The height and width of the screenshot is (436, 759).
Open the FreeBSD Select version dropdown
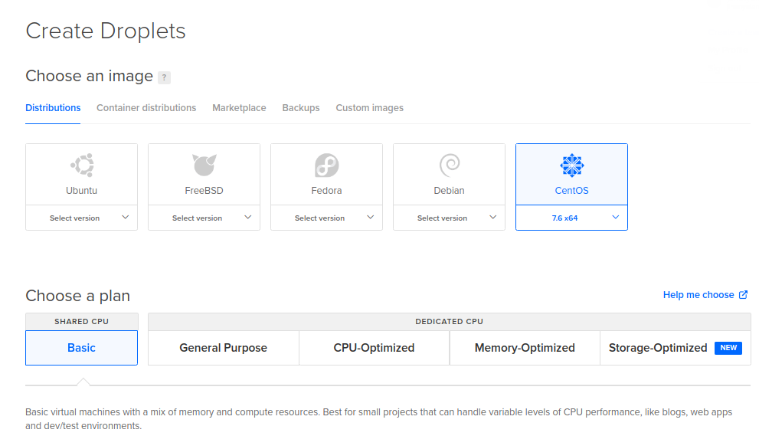(x=204, y=218)
